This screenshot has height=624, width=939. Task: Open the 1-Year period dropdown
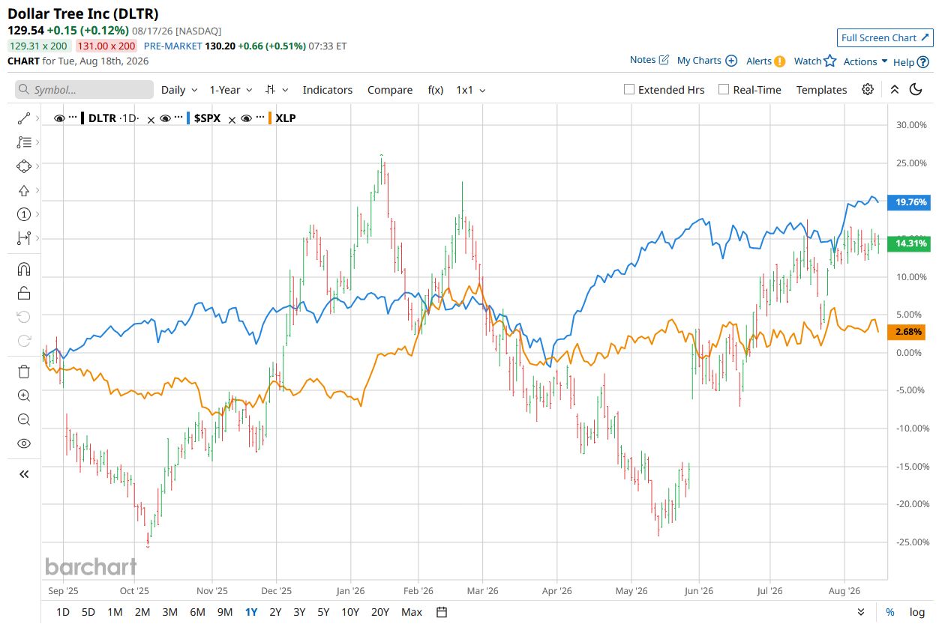[x=231, y=90]
